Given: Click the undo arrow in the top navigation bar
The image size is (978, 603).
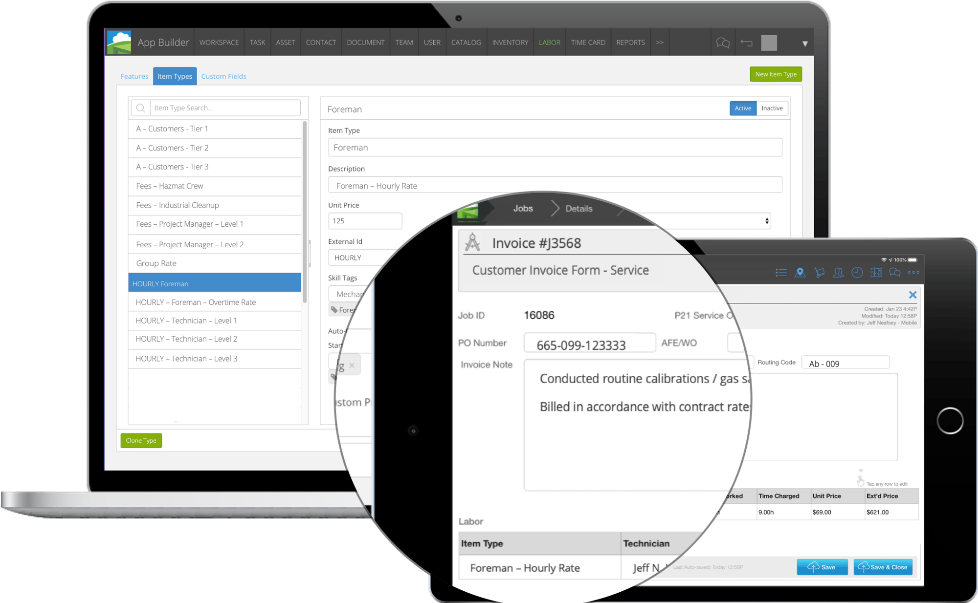Looking at the screenshot, I should point(746,43).
